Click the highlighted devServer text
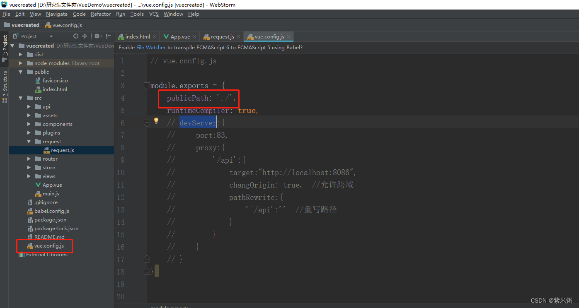The width and height of the screenshot is (579, 308). [x=198, y=123]
